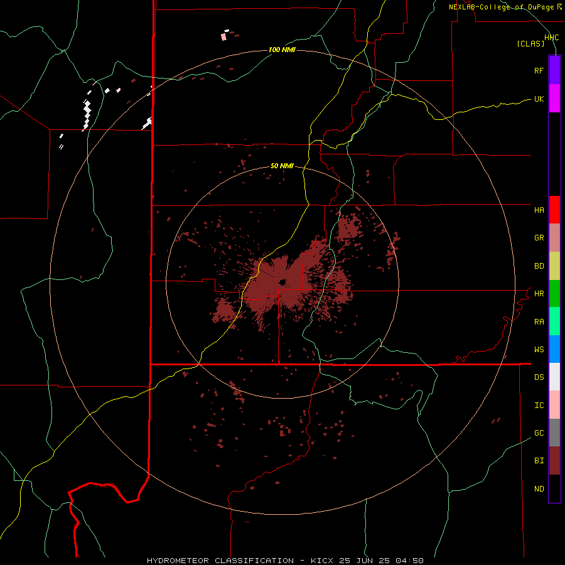Click the RA legend label
Viewport: 565px width, 565px height.
(539, 322)
